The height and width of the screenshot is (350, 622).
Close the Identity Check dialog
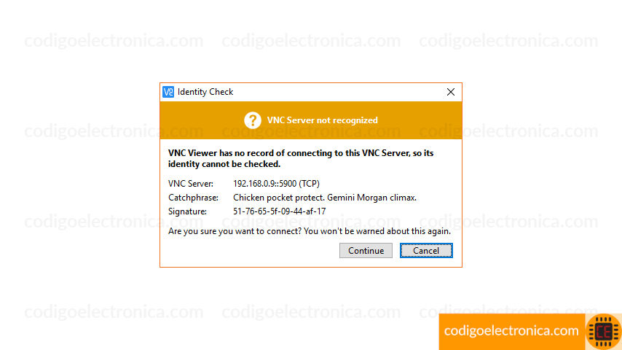[451, 92]
